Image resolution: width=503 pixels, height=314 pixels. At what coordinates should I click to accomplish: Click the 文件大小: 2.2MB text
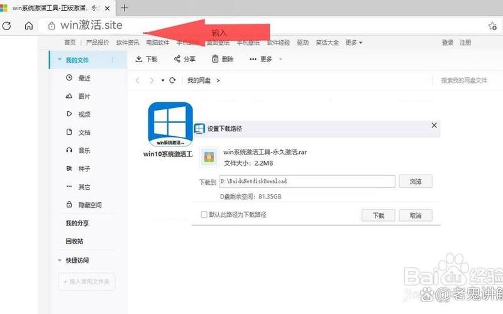click(248, 163)
